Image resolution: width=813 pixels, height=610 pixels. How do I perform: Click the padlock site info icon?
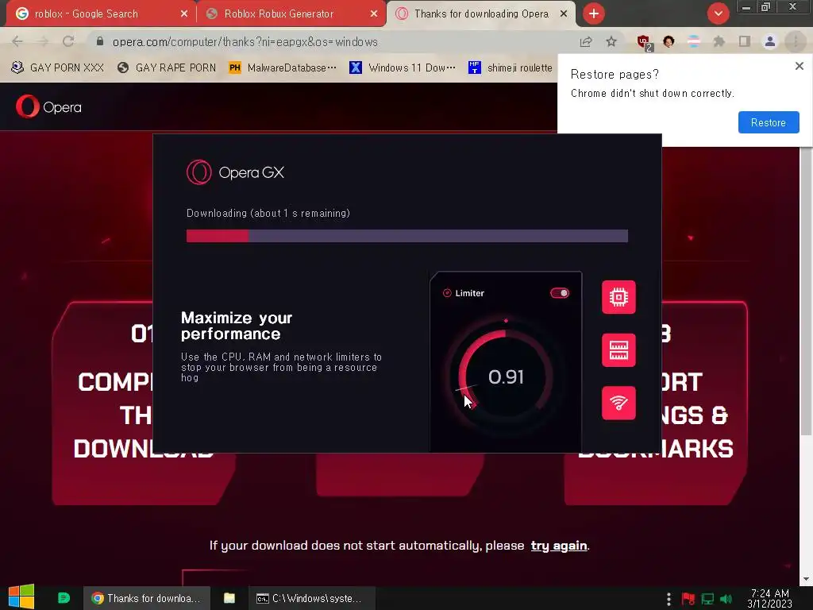click(100, 41)
